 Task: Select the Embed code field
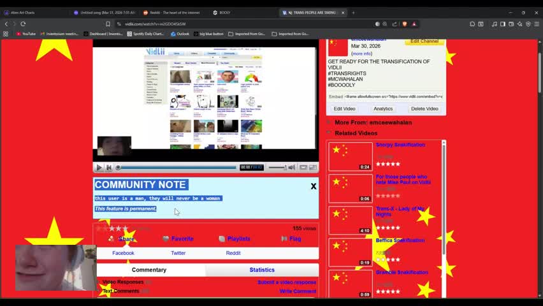click(x=393, y=97)
